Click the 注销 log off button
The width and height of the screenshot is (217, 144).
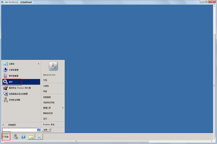tap(45, 130)
